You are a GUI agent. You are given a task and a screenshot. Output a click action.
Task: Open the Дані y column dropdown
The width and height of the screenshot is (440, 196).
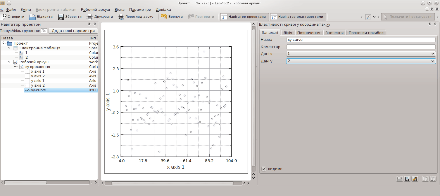tap(361, 61)
